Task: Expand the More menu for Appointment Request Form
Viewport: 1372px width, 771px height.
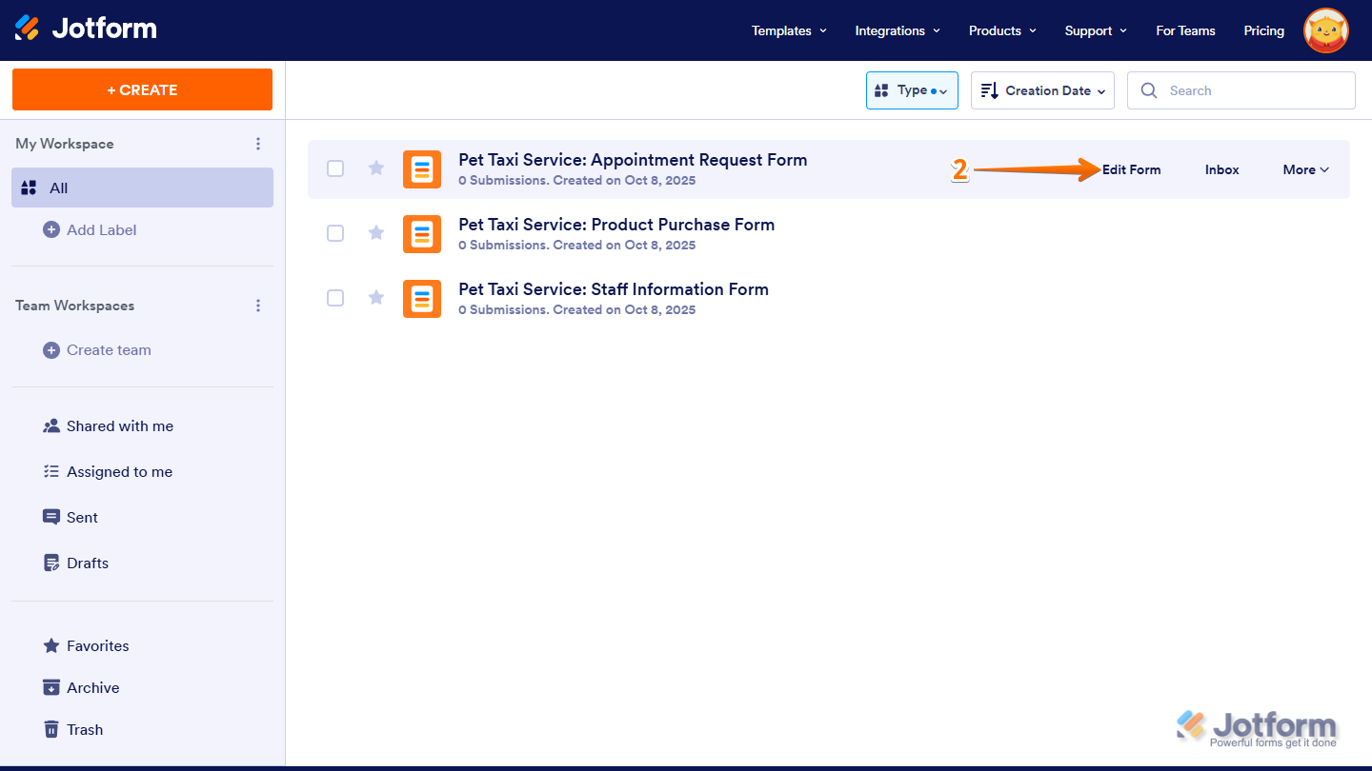Action: tap(1304, 168)
